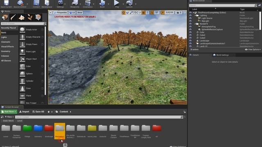Select the rotate gizmo tool in viewport
262x147 pixels.
127,13
